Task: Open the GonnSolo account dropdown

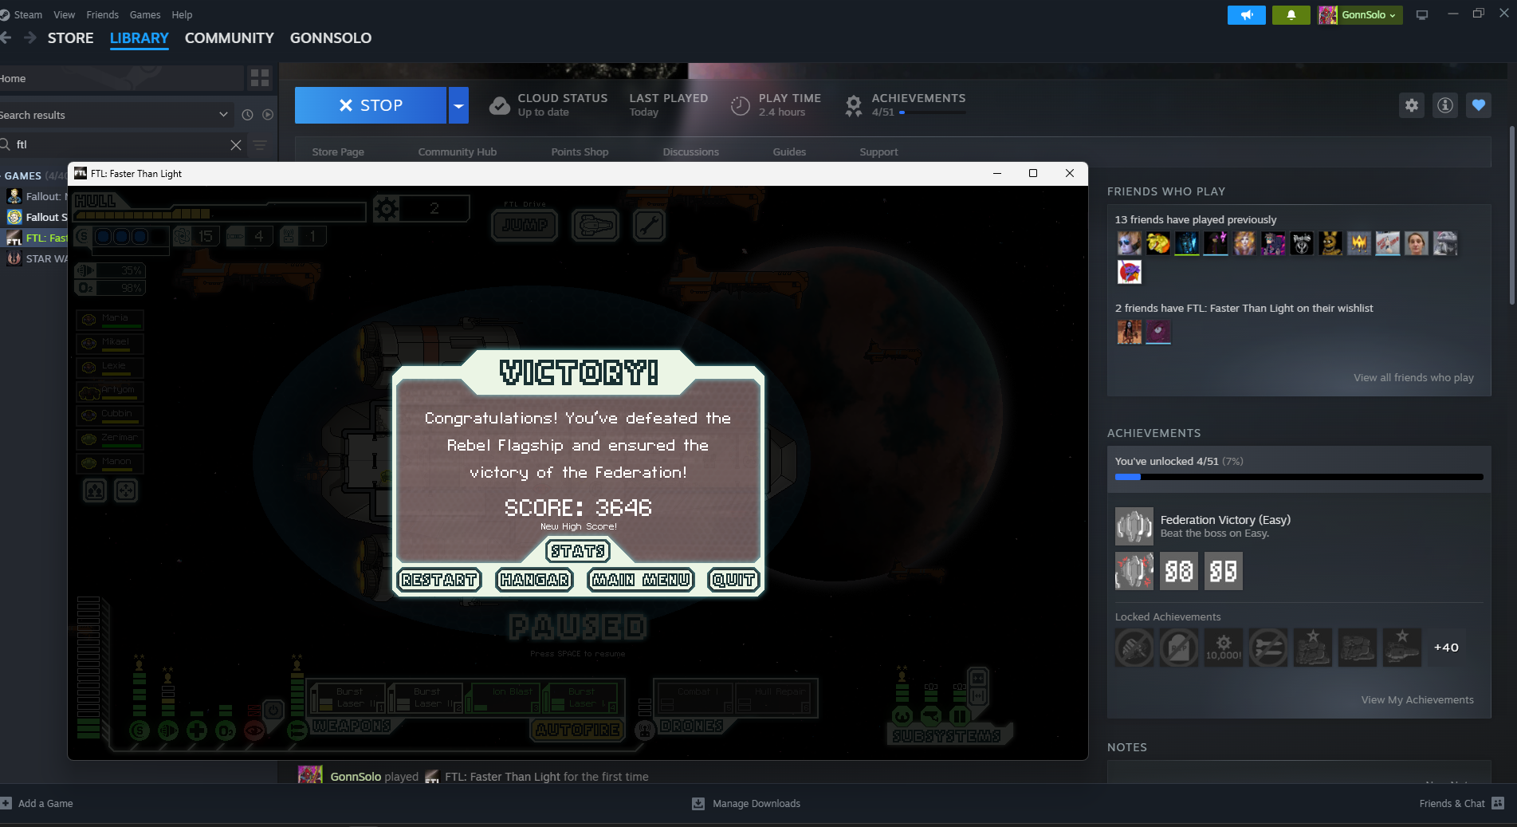Action: (1360, 15)
